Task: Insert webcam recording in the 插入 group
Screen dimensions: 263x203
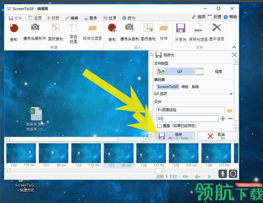Action: pyautogui.click(x=129, y=33)
